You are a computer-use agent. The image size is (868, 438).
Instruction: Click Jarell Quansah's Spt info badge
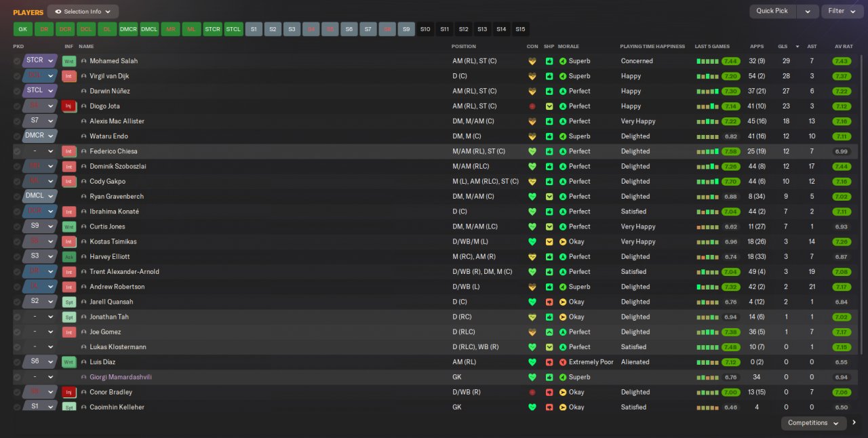tap(68, 302)
